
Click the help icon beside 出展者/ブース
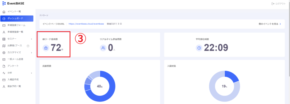[x=28, y=46]
